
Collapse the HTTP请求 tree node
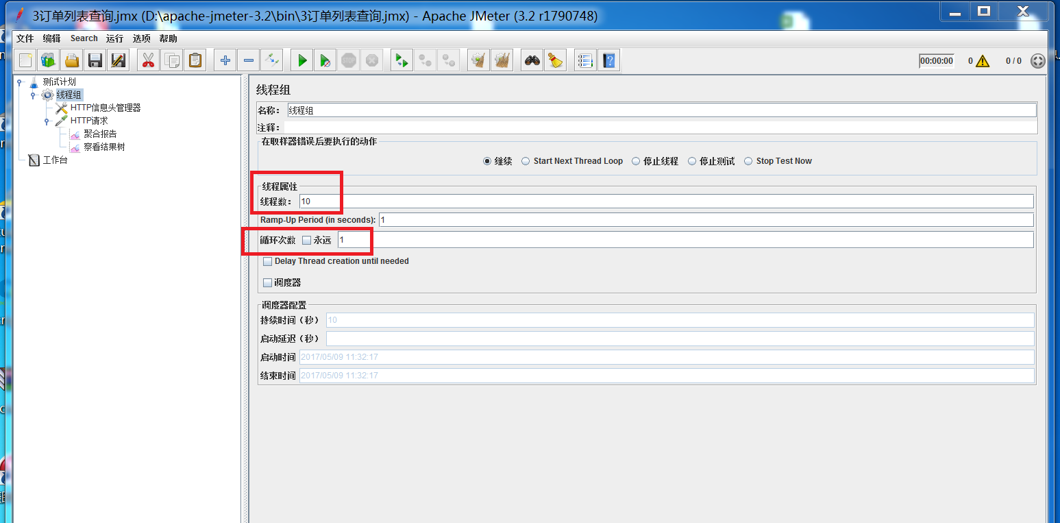coord(47,121)
